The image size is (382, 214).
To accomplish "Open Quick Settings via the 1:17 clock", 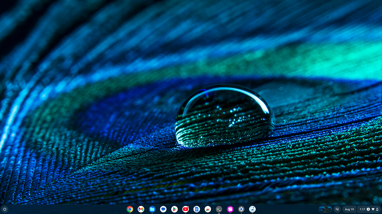I will point(362,209).
